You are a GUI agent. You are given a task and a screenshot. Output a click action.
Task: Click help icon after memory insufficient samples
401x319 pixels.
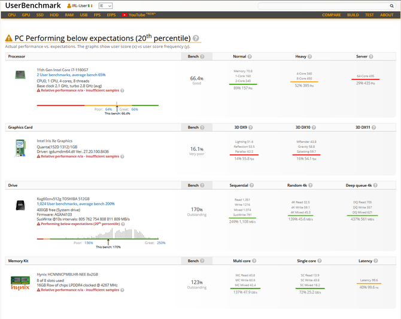tap(122, 290)
